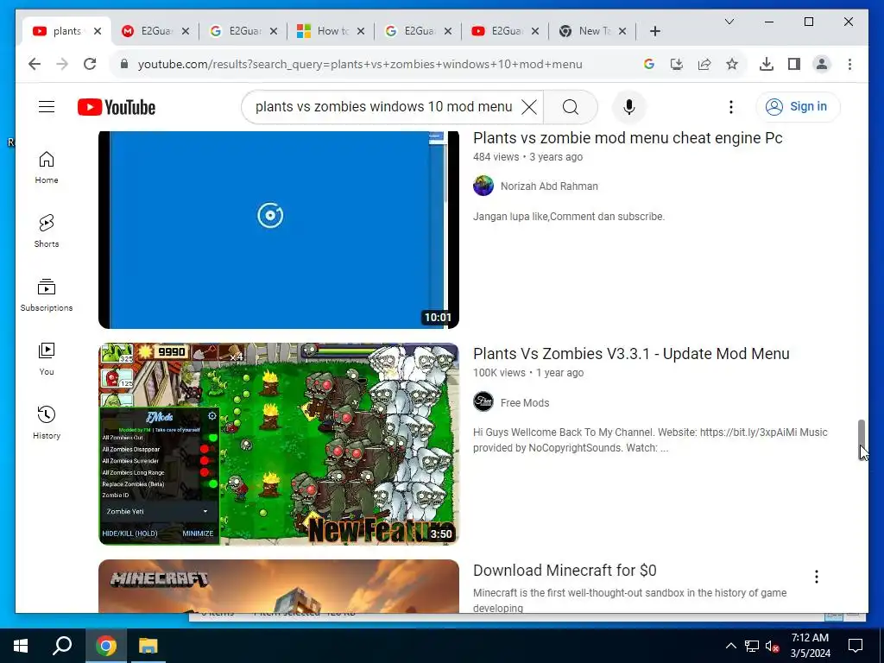This screenshot has height=663, width=884.
Task: Click the Google icon in the address bar
Action: click(649, 64)
